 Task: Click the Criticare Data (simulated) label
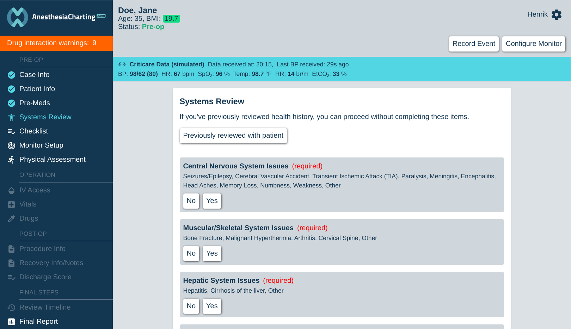(167, 64)
